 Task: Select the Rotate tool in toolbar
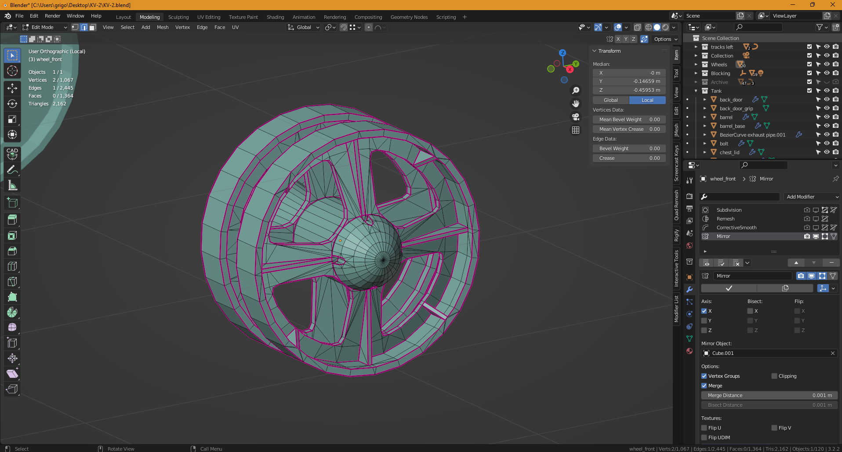pyautogui.click(x=12, y=104)
